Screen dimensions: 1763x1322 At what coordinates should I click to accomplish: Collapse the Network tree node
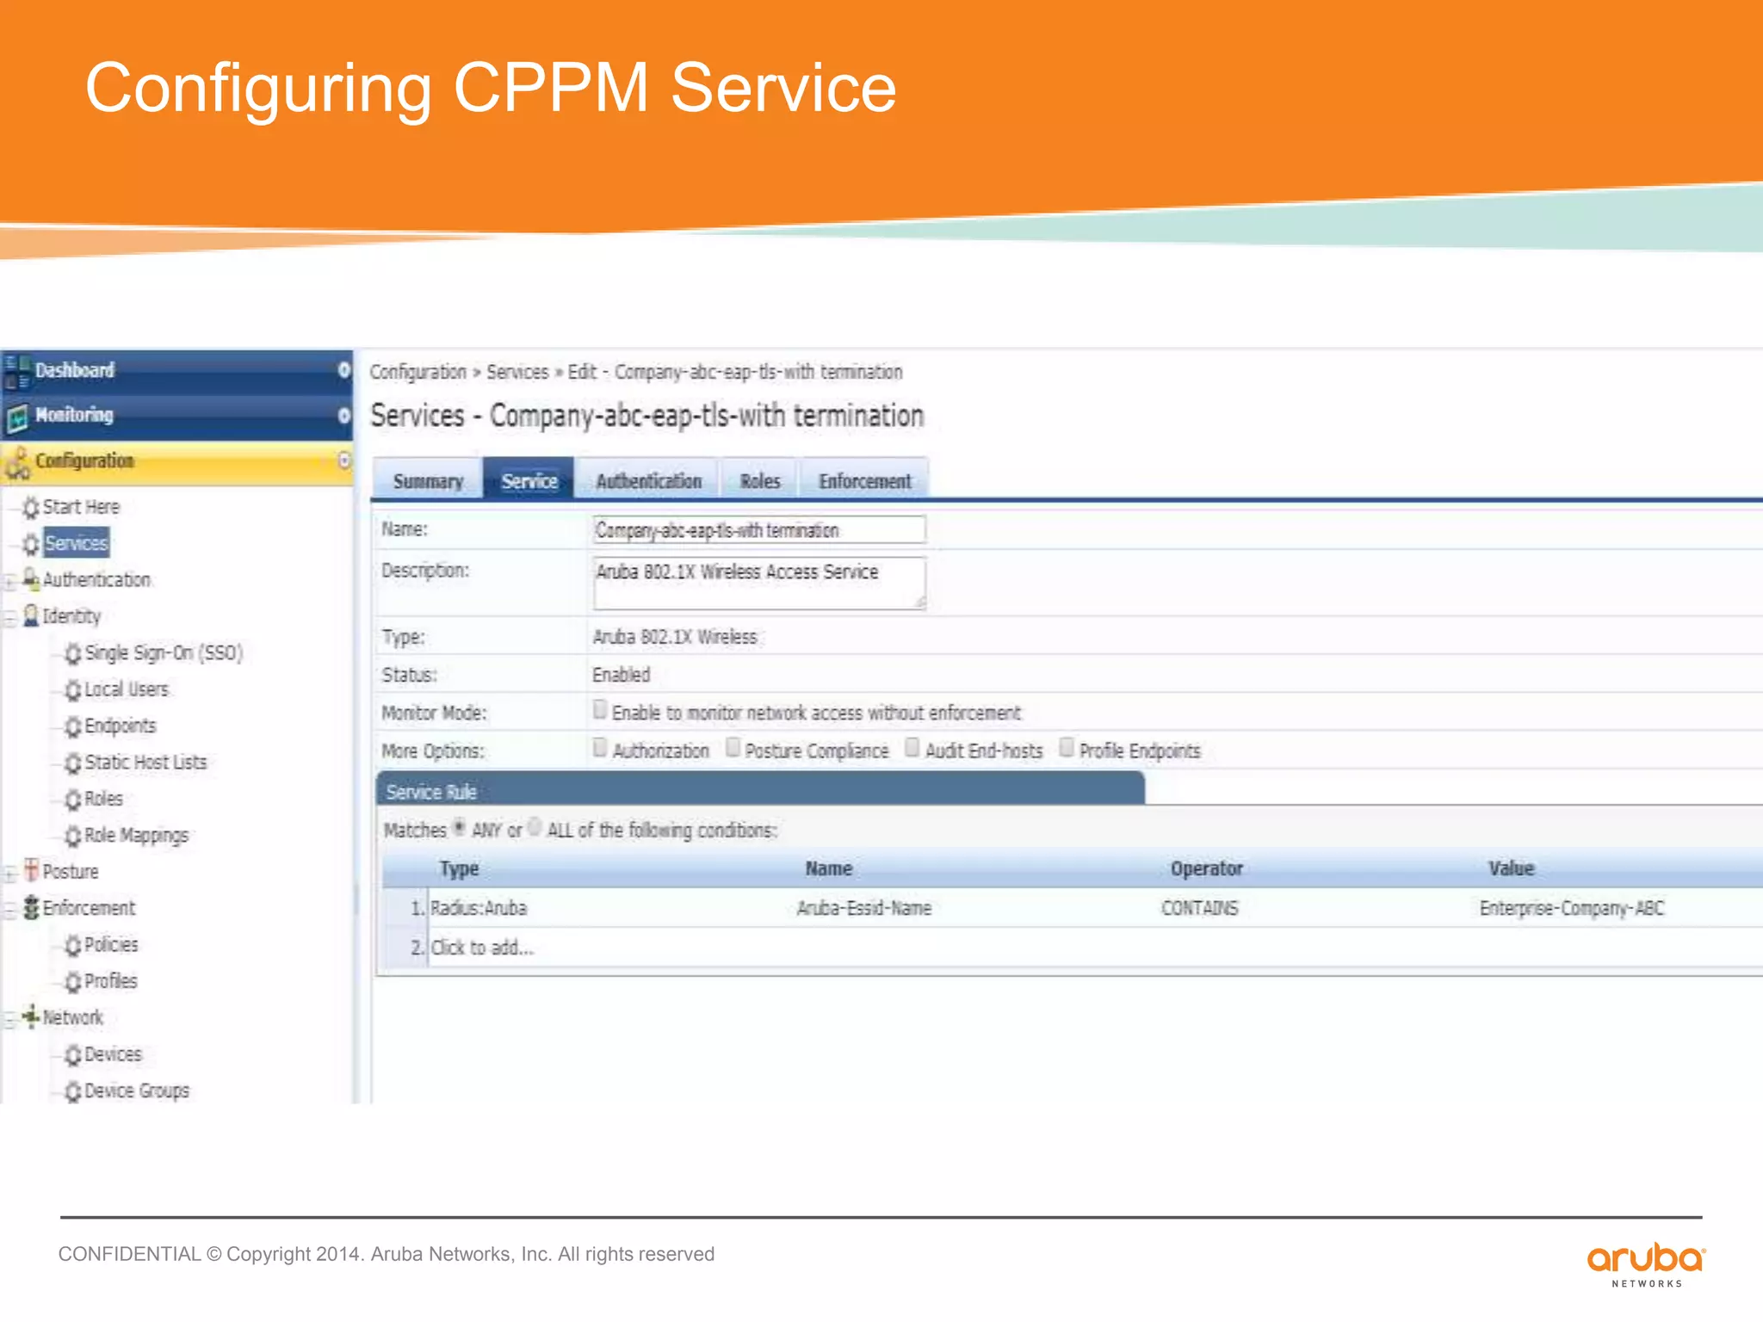point(9,1020)
